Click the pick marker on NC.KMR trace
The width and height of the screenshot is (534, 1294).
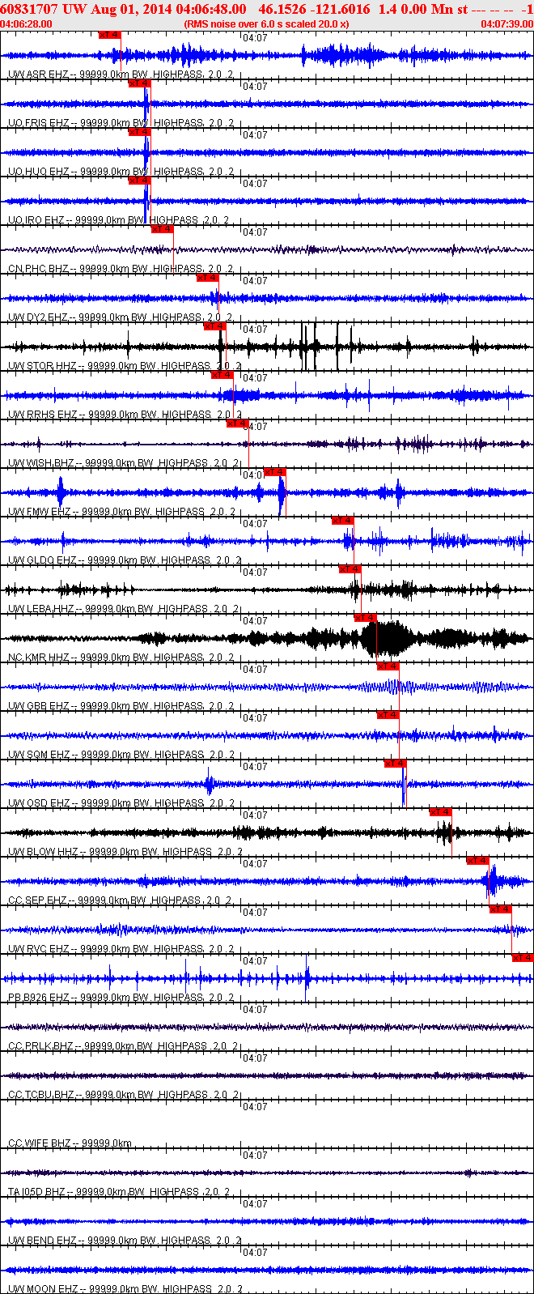[x=366, y=618]
